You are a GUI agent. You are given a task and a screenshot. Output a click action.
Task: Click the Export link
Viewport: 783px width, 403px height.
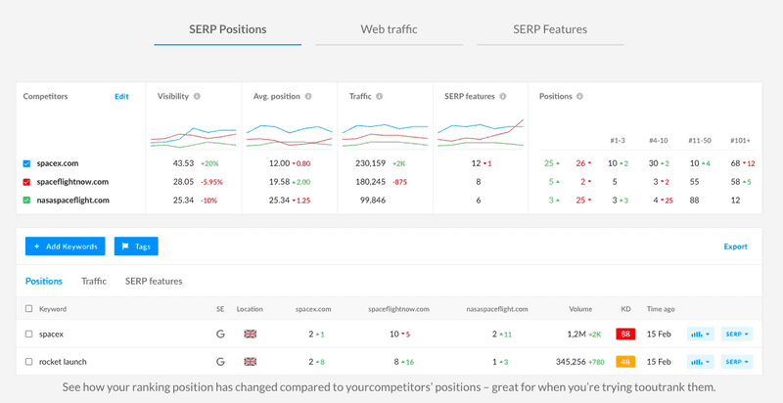point(735,246)
